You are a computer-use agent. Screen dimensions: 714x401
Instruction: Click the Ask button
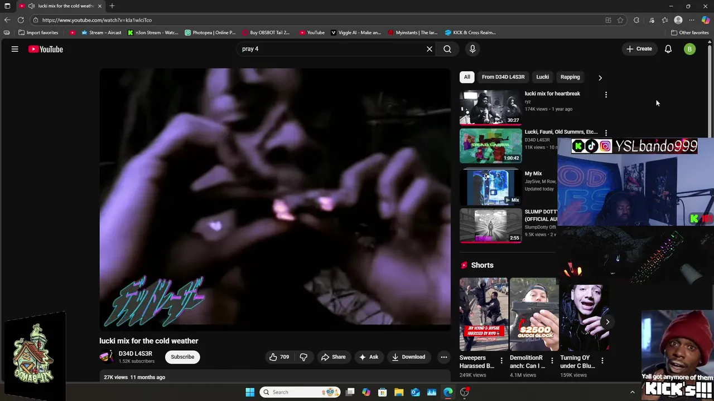tap(369, 357)
